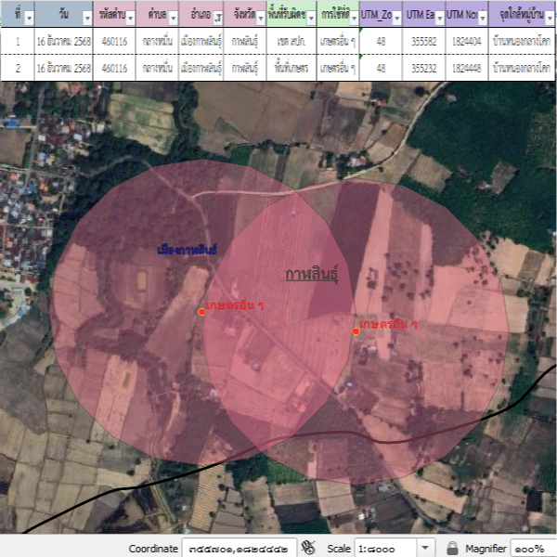
Task: Click the Coordinate input field
Action: 240,548
